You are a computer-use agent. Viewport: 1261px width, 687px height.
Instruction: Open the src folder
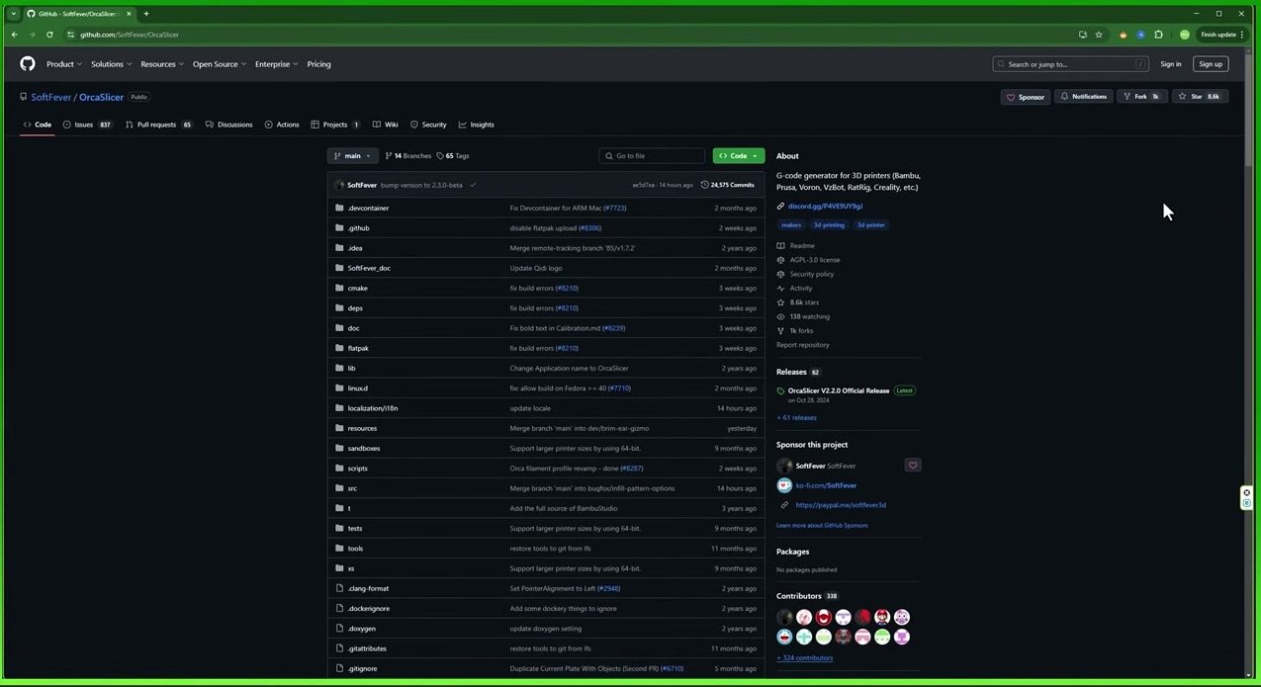click(352, 488)
